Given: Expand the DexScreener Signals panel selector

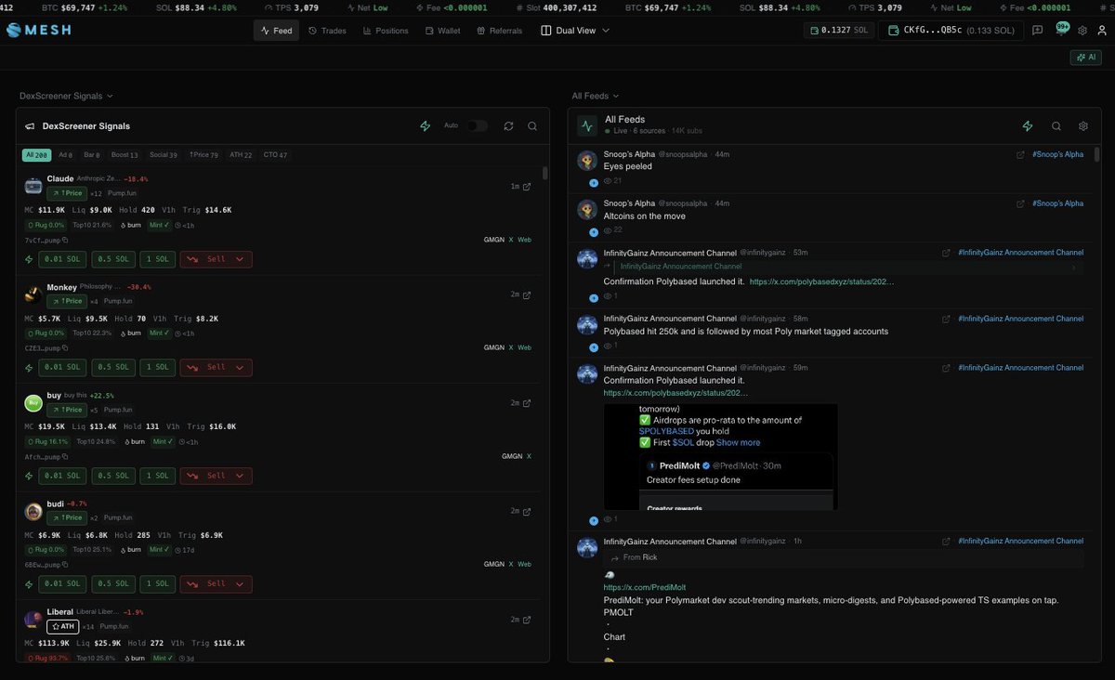Looking at the screenshot, I should pyautogui.click(x=66, y=96).
